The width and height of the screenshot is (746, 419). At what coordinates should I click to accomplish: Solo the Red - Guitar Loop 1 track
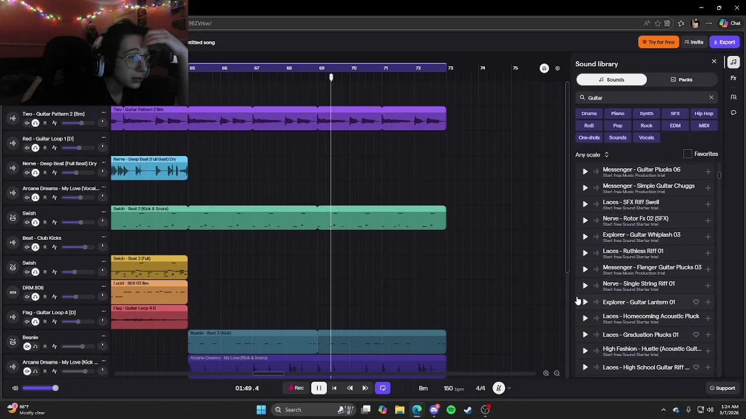coord(35,148)
